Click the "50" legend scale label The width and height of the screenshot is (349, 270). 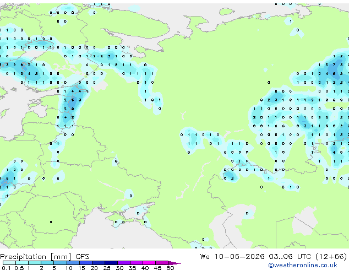tap(170, 268)
